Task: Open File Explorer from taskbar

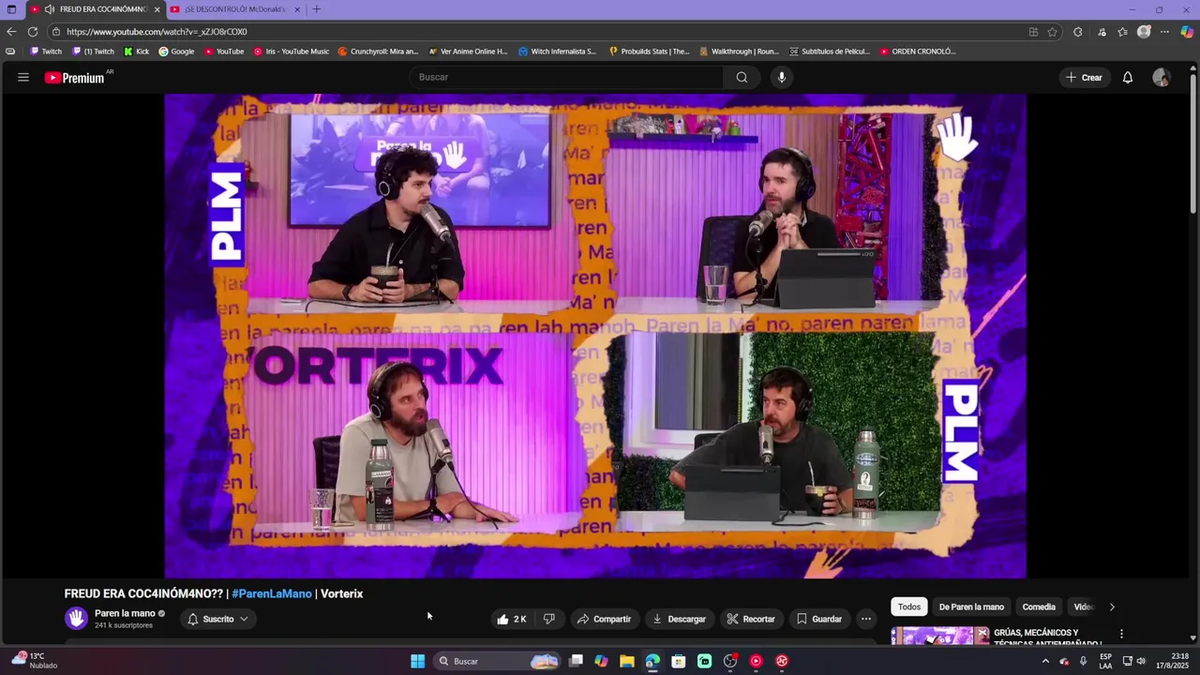Action: [x=627, y=661]
